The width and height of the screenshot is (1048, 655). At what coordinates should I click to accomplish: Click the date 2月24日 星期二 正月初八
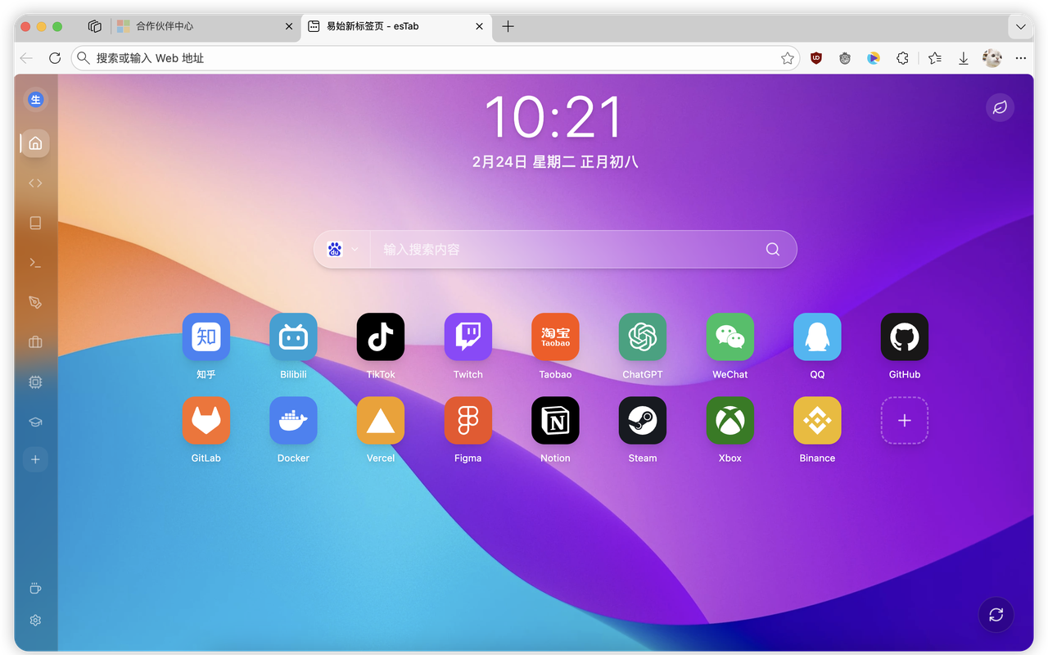click(555, 162)
